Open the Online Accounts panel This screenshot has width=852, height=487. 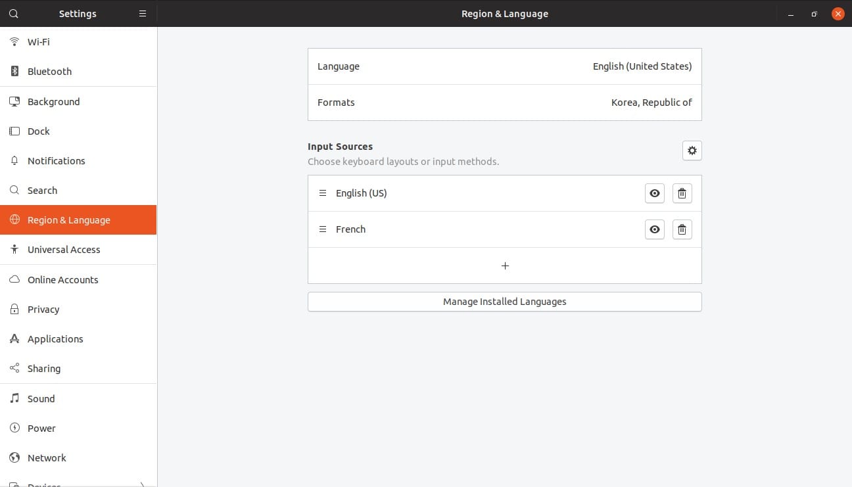(62, 280)
